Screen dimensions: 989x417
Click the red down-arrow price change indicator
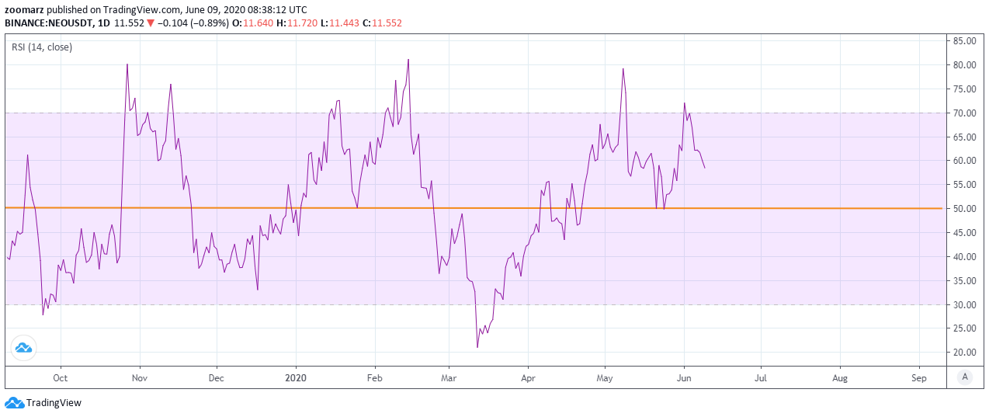point(151,23)
